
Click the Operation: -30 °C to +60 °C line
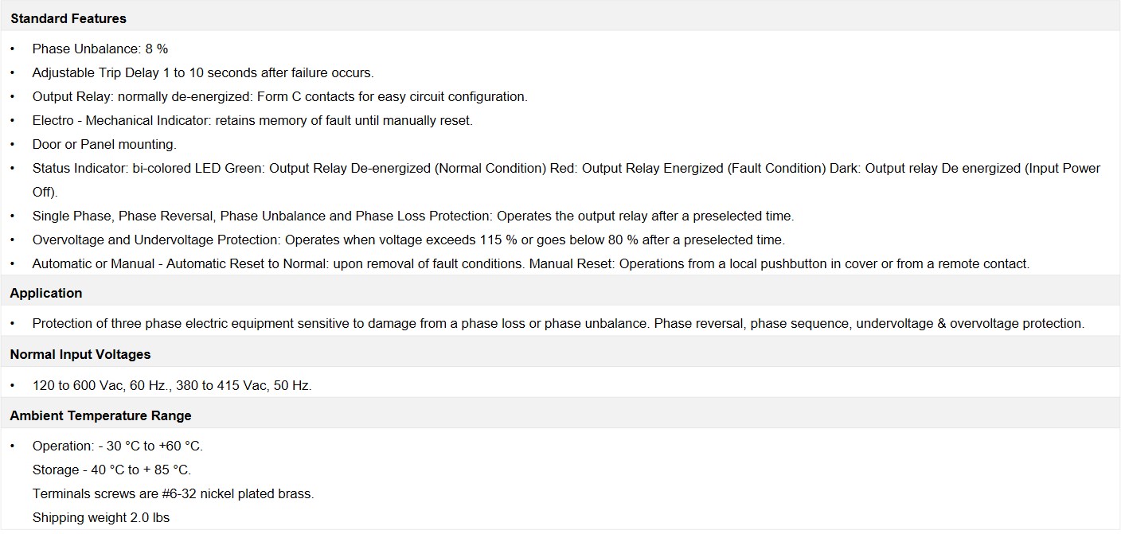tap(118, 446)
